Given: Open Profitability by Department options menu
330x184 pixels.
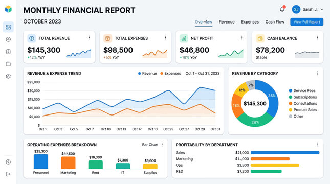Looking at the screenshot, I should click(317, 145).
